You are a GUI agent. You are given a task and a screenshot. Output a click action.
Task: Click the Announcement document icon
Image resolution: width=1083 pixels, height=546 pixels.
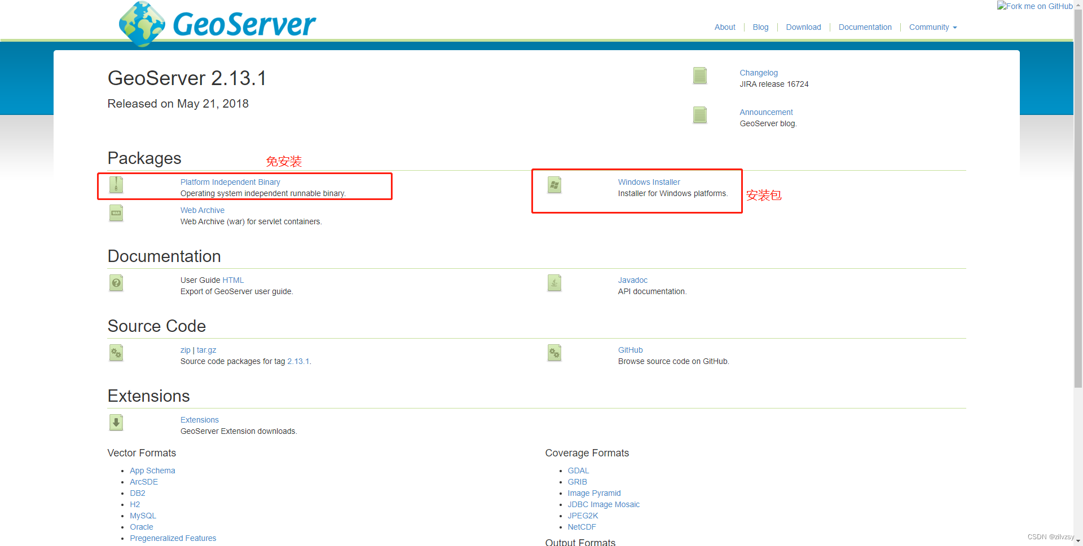click(x=700, y=115)
